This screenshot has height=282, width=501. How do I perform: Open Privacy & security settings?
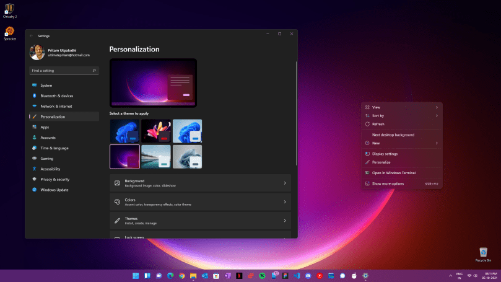54,179
